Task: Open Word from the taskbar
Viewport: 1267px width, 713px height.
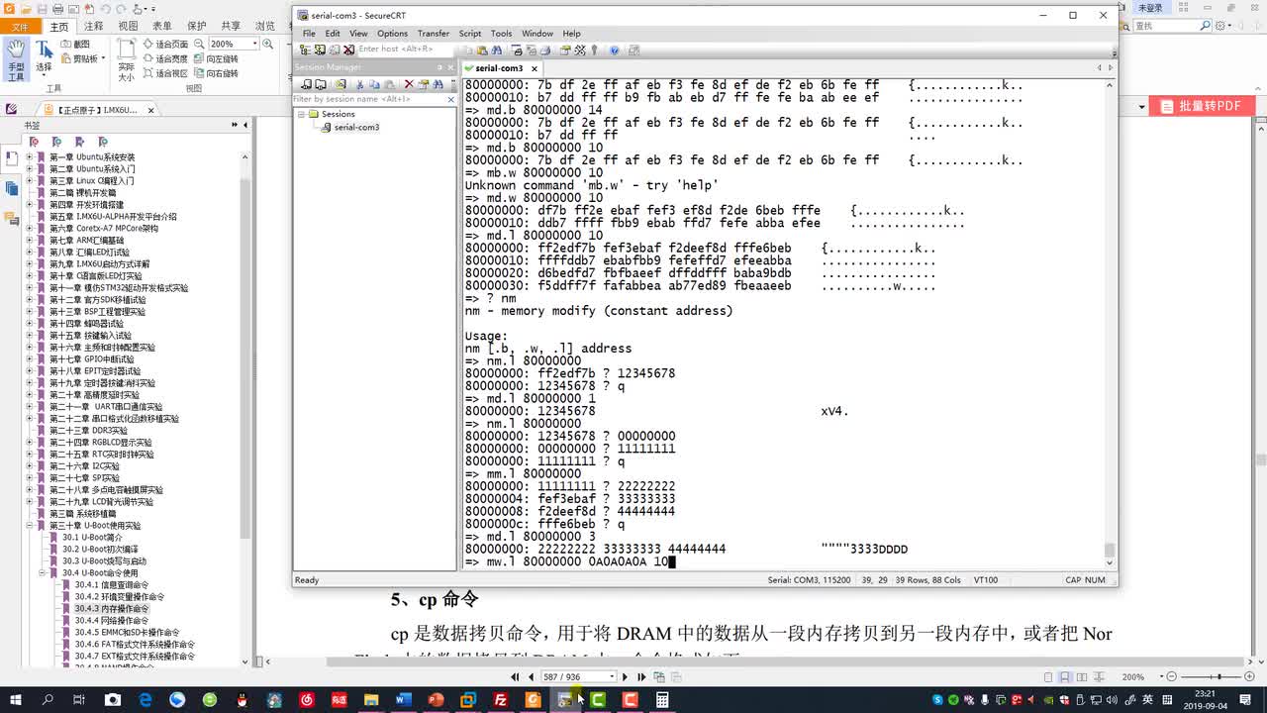Action: [x=403, y=699]
